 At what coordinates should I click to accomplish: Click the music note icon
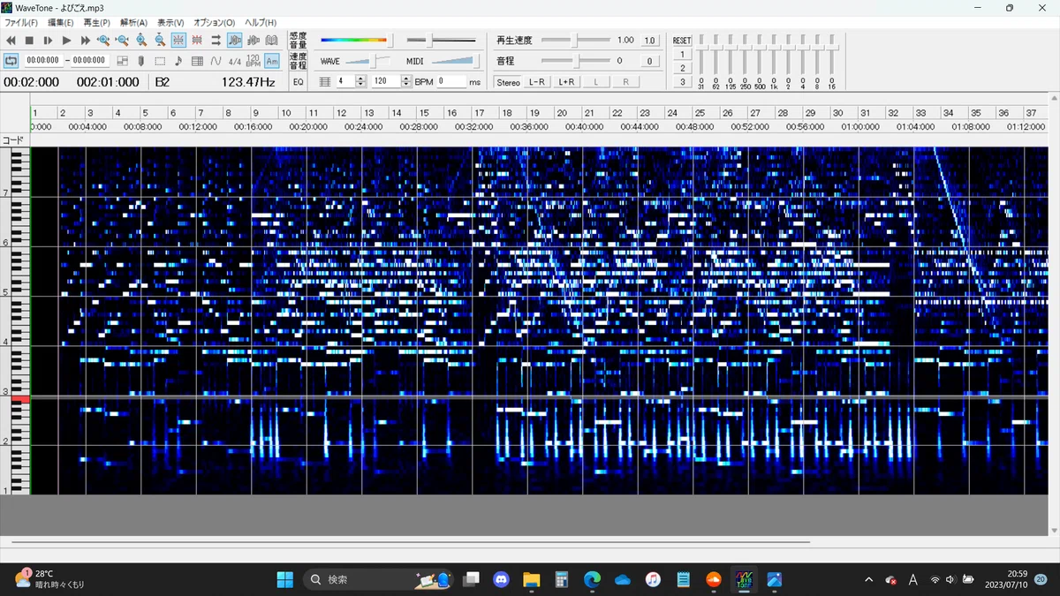178,61
